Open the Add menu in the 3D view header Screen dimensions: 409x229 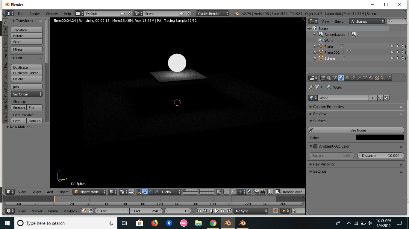pos(50,192)
